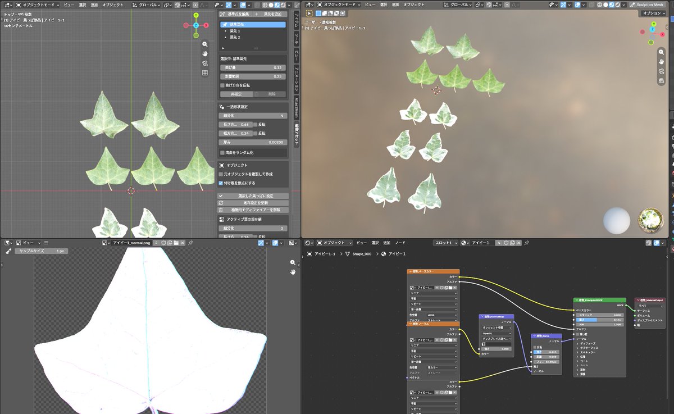Screen dimensions: 674x414
Task: Switch orthographic viewport to rendered shading
Action: click(283, 4)
